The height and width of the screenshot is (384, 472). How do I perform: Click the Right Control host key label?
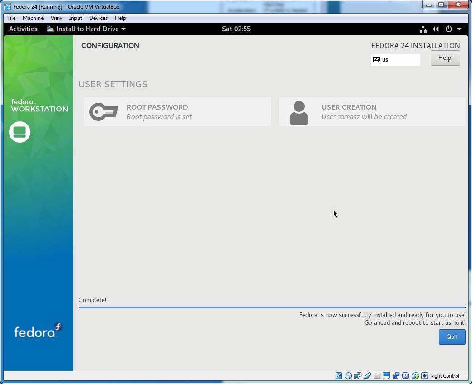coord(445,375)
